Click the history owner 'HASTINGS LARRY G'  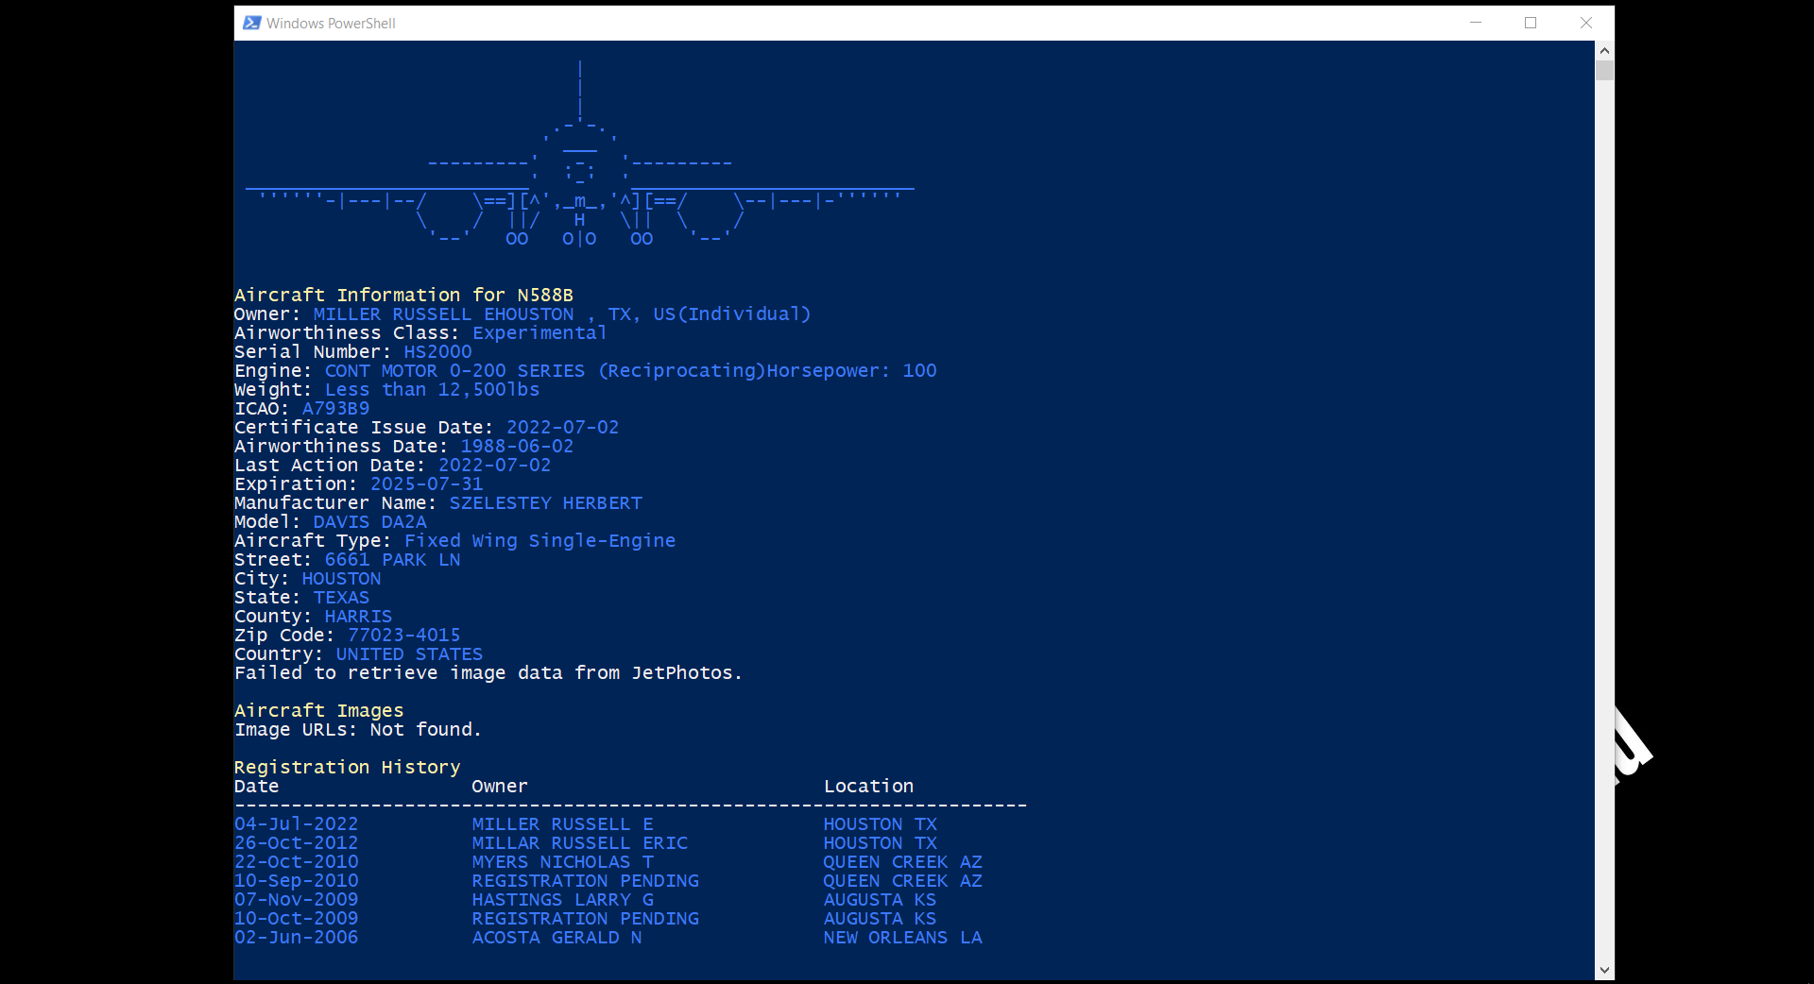point(562,900)
